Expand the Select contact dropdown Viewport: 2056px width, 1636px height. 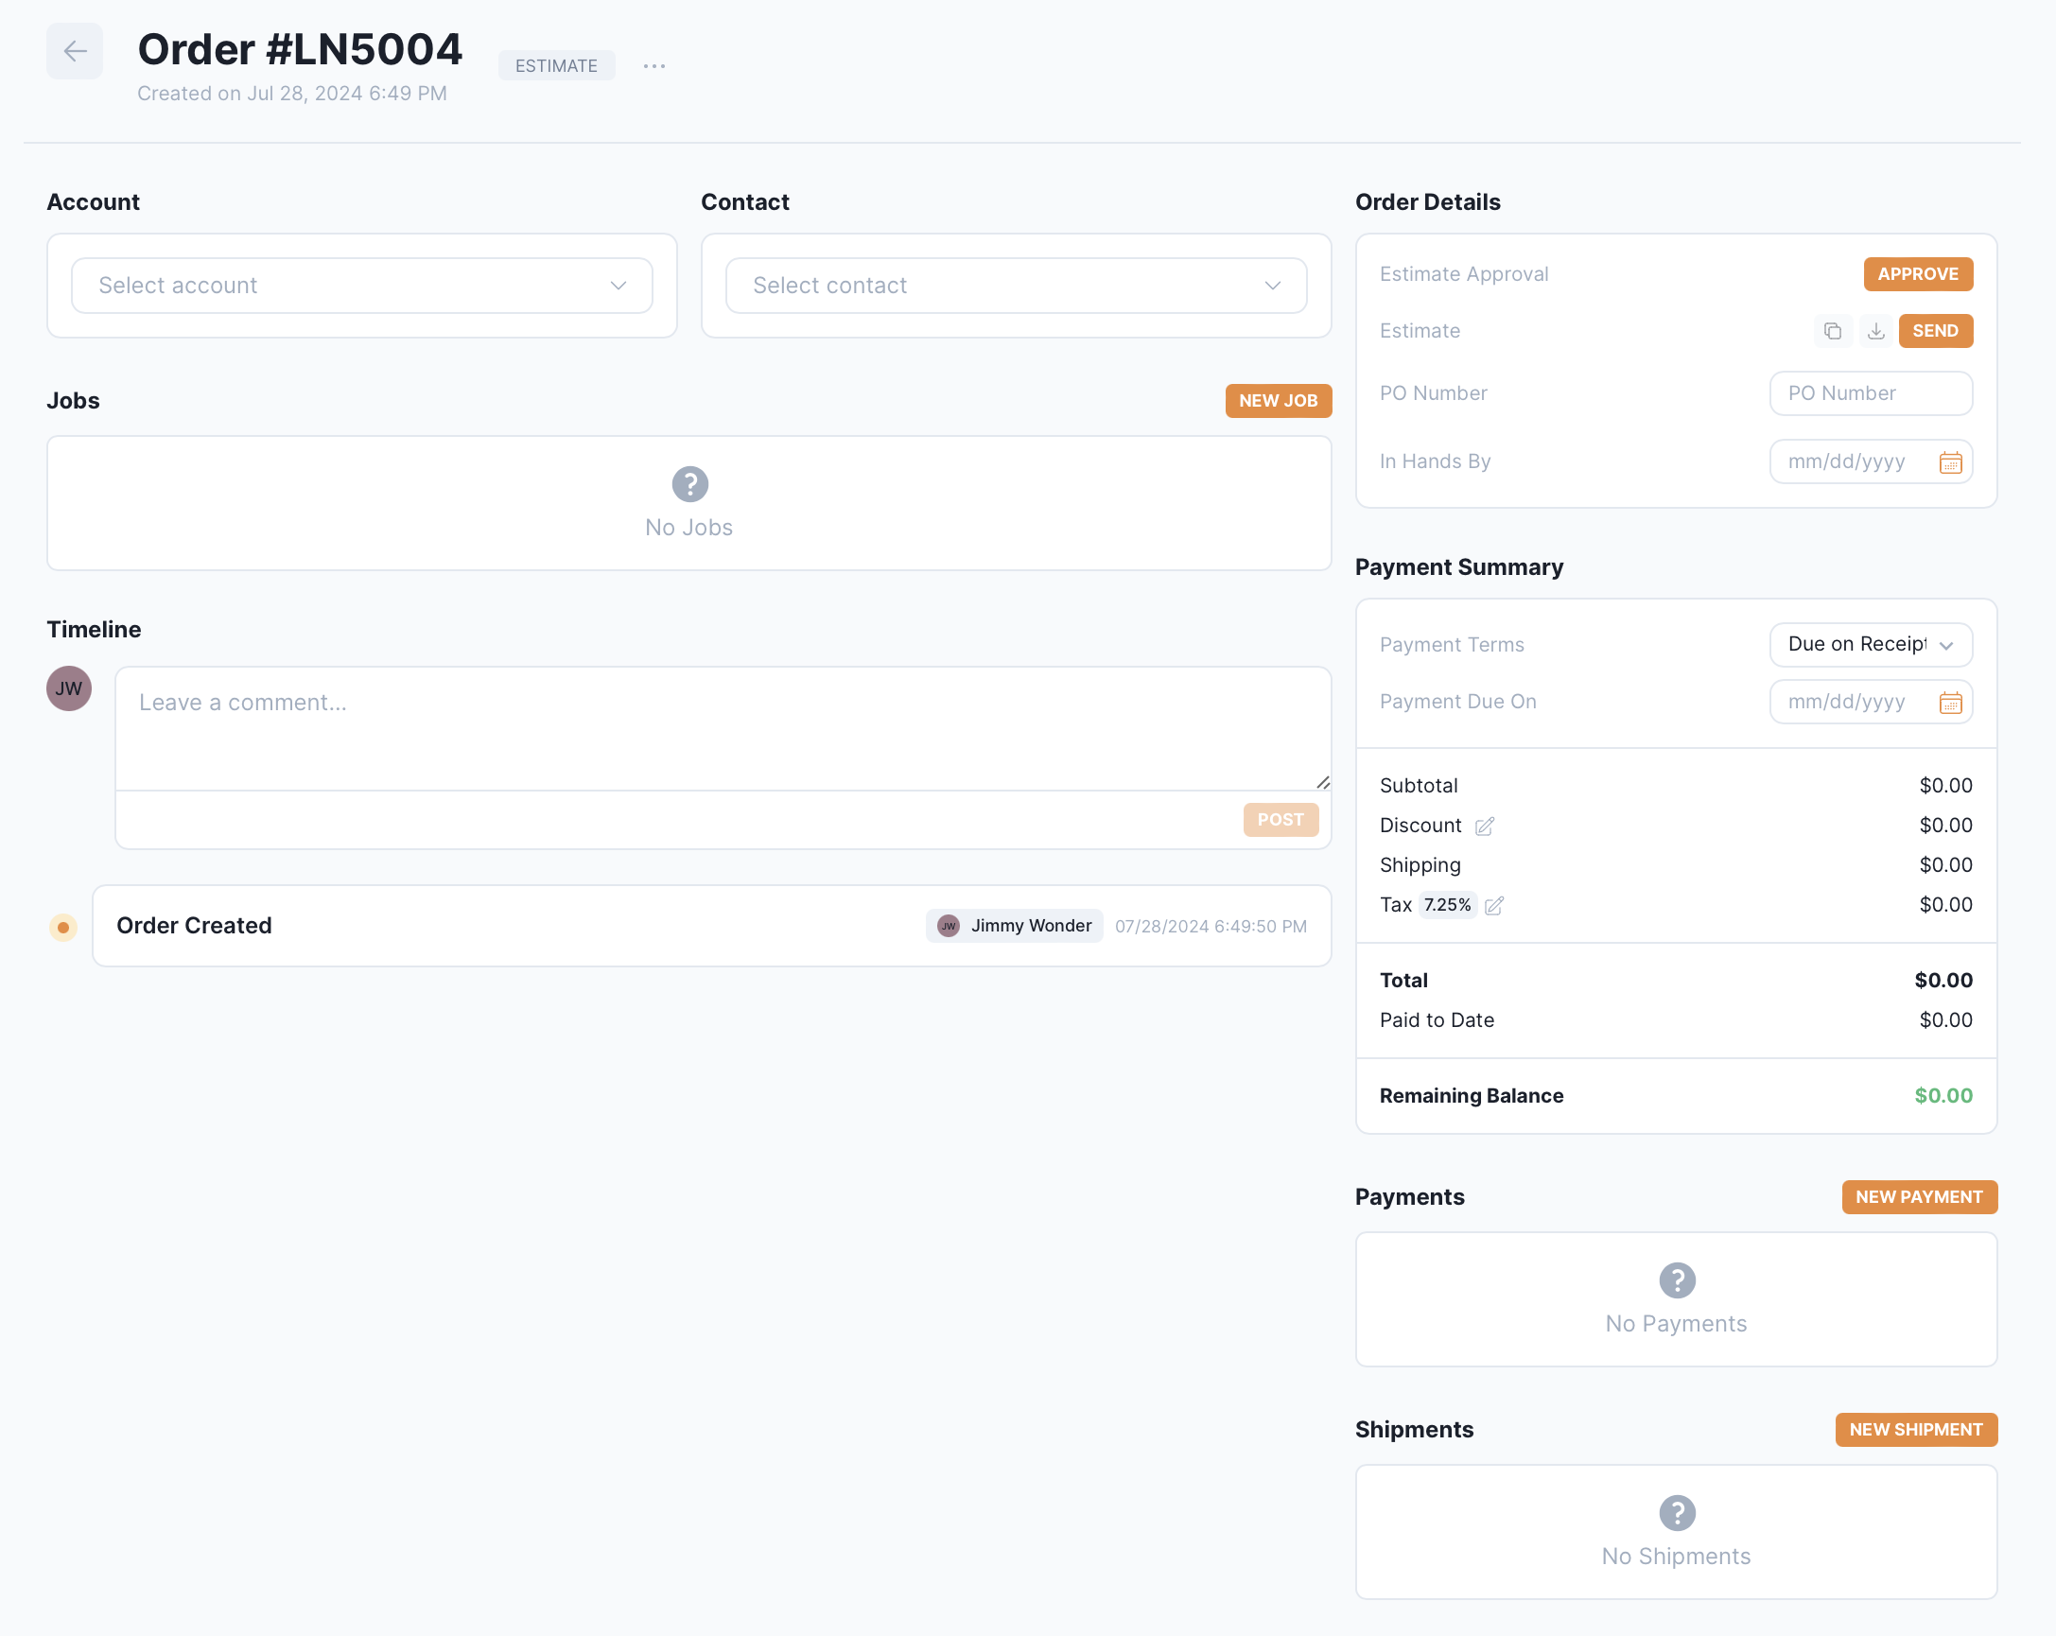tap(1016, 285)
